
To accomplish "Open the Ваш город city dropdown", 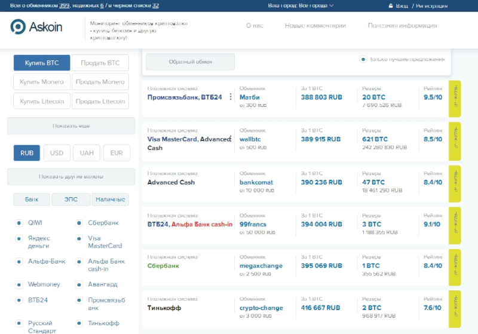I will [301, 5].
